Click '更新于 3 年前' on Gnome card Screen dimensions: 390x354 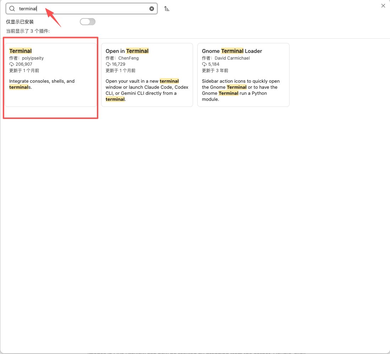(x=215, y=70)
